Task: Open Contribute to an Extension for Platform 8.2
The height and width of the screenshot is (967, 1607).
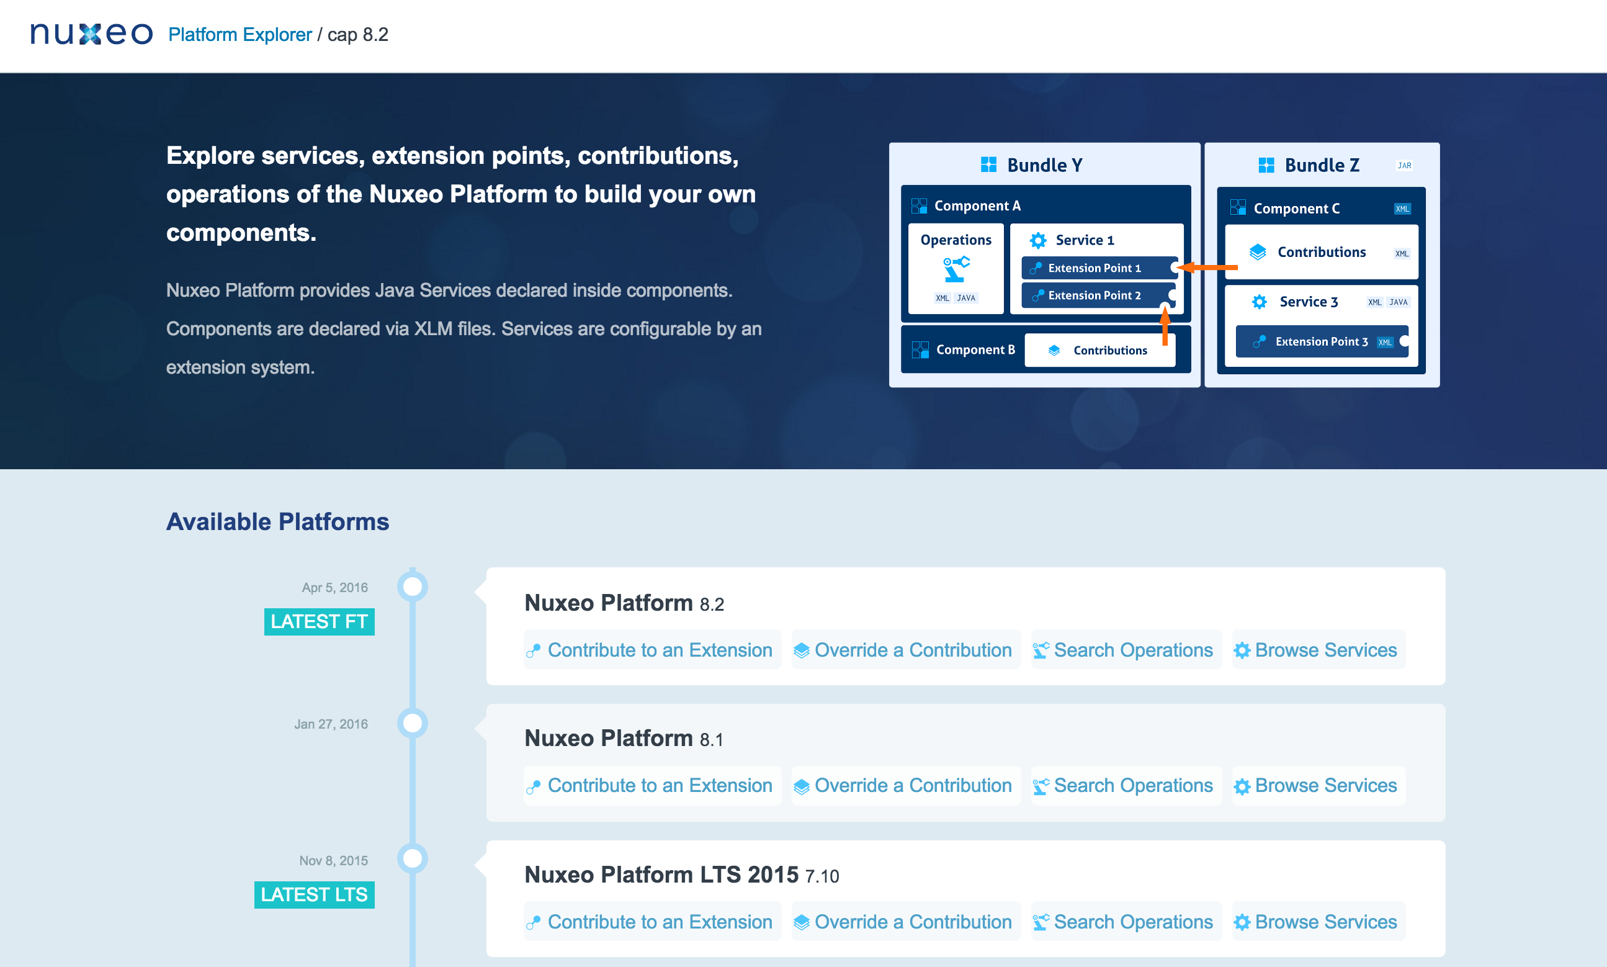Action: pos(660,650)
